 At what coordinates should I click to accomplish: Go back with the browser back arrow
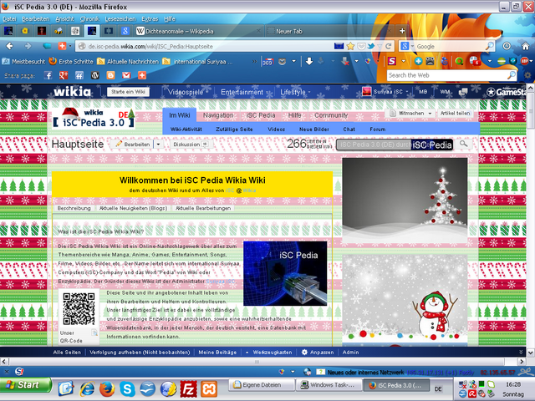9,46
